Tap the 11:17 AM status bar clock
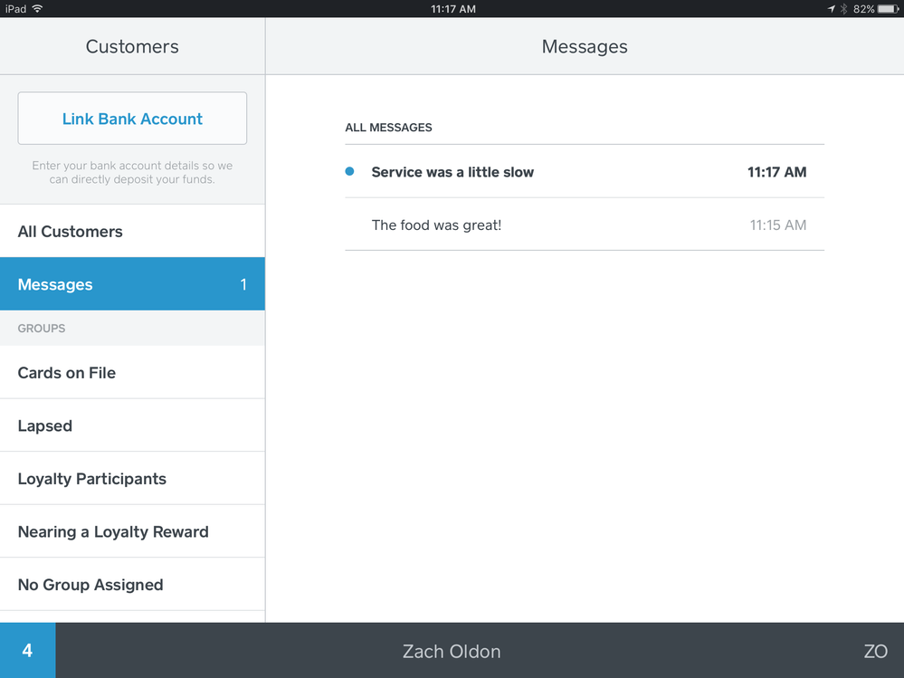The image size is (904, 678). 452,8
